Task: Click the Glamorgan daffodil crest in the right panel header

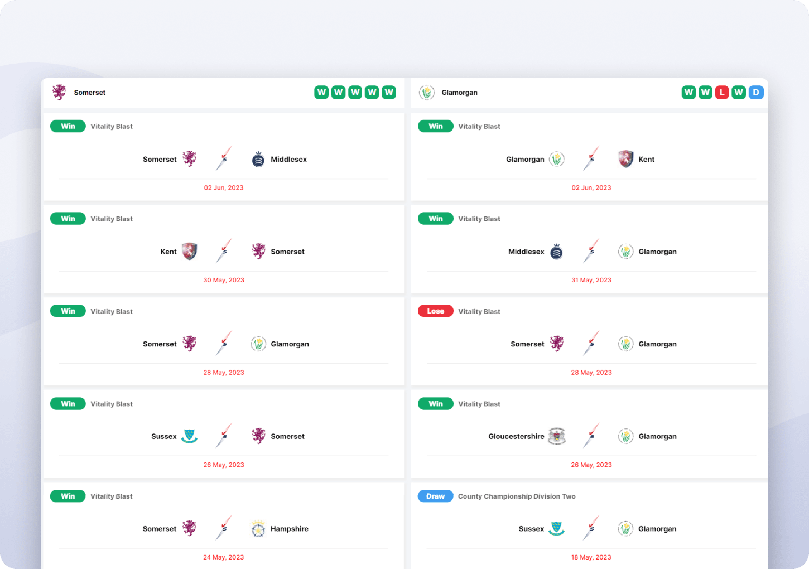Action: (x=427, y=93)
